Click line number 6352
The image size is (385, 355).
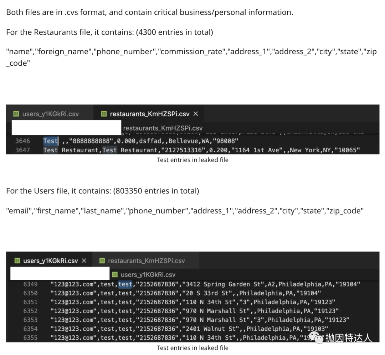30,311
